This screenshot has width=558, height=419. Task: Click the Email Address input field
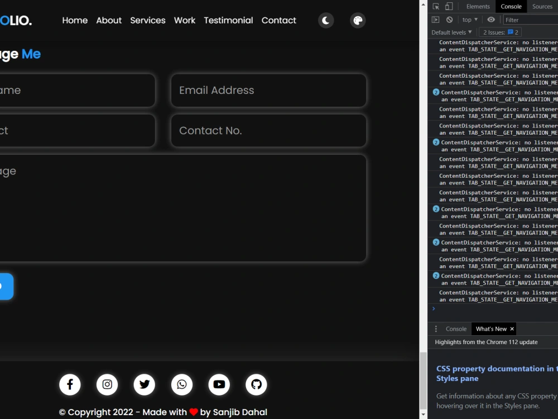(x=269, y=90)
